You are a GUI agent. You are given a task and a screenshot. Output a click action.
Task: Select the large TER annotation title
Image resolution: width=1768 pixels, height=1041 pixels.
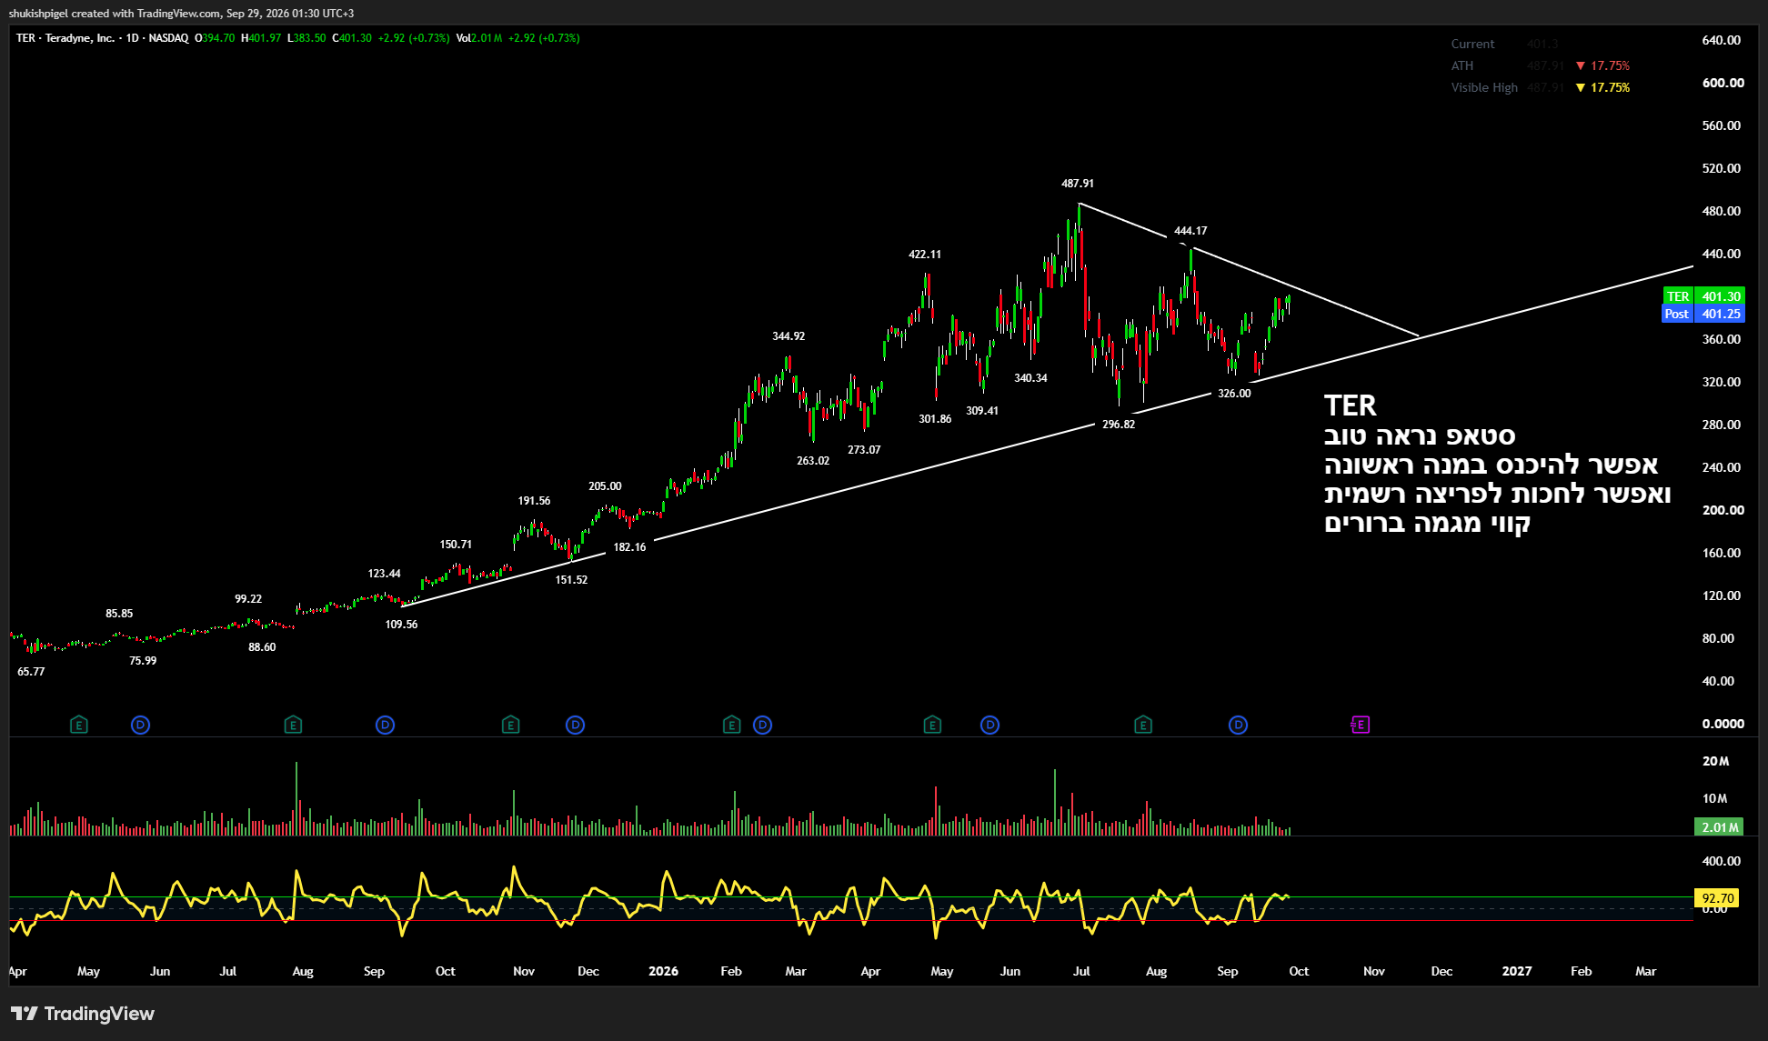[x=1350, y=405]
